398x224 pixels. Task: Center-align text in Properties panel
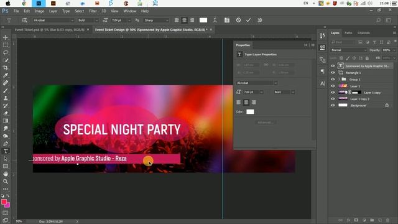click(x=246, y=102)
